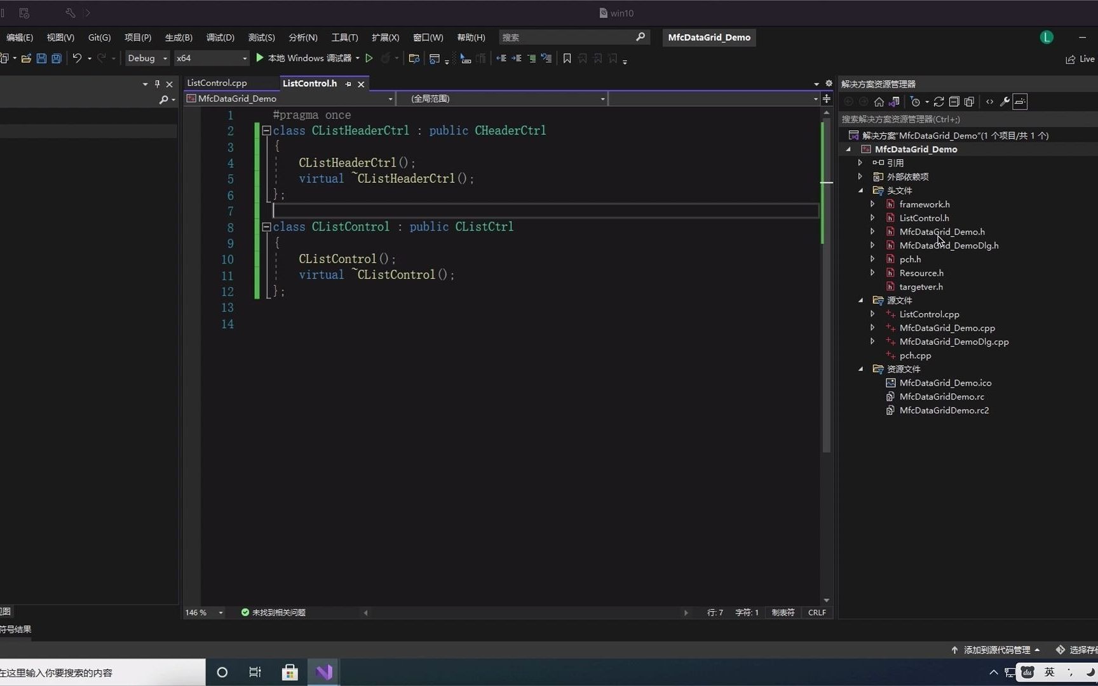Viewport: 1098px width, 686px height.
Task: Start without debugging using hollow green arrow
Action: coord(369,58)
